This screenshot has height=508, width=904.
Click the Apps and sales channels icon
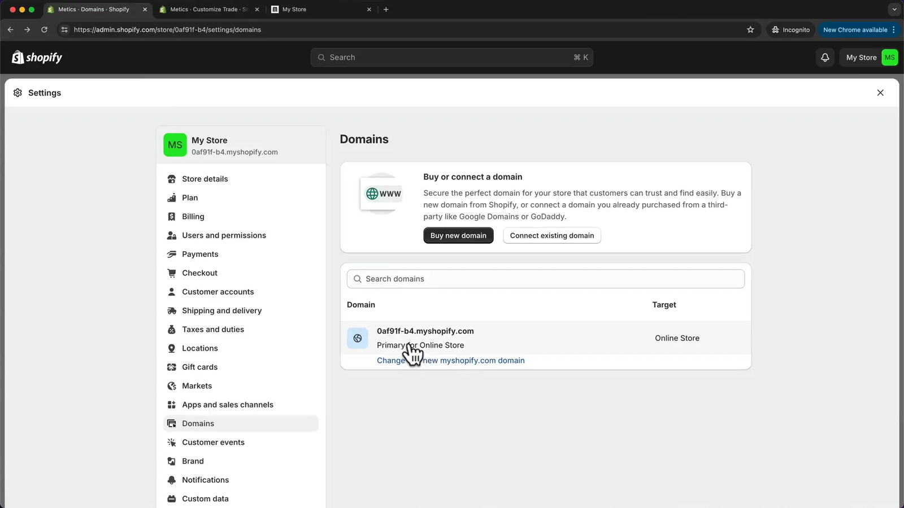tap(172, 405)
